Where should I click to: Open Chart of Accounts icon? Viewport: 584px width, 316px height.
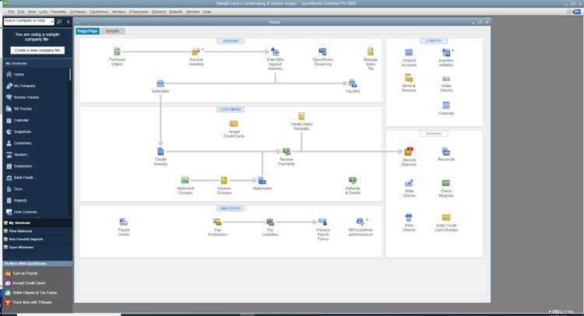point(409,52)
